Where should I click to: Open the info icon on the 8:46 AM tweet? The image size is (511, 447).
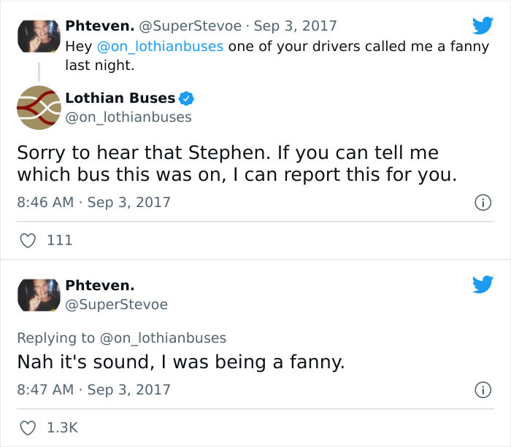pyautogui.click(x=481, y=202)
